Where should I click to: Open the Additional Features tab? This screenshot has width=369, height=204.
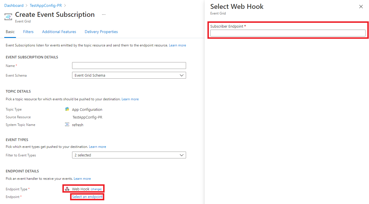click(x=59, y=32)
